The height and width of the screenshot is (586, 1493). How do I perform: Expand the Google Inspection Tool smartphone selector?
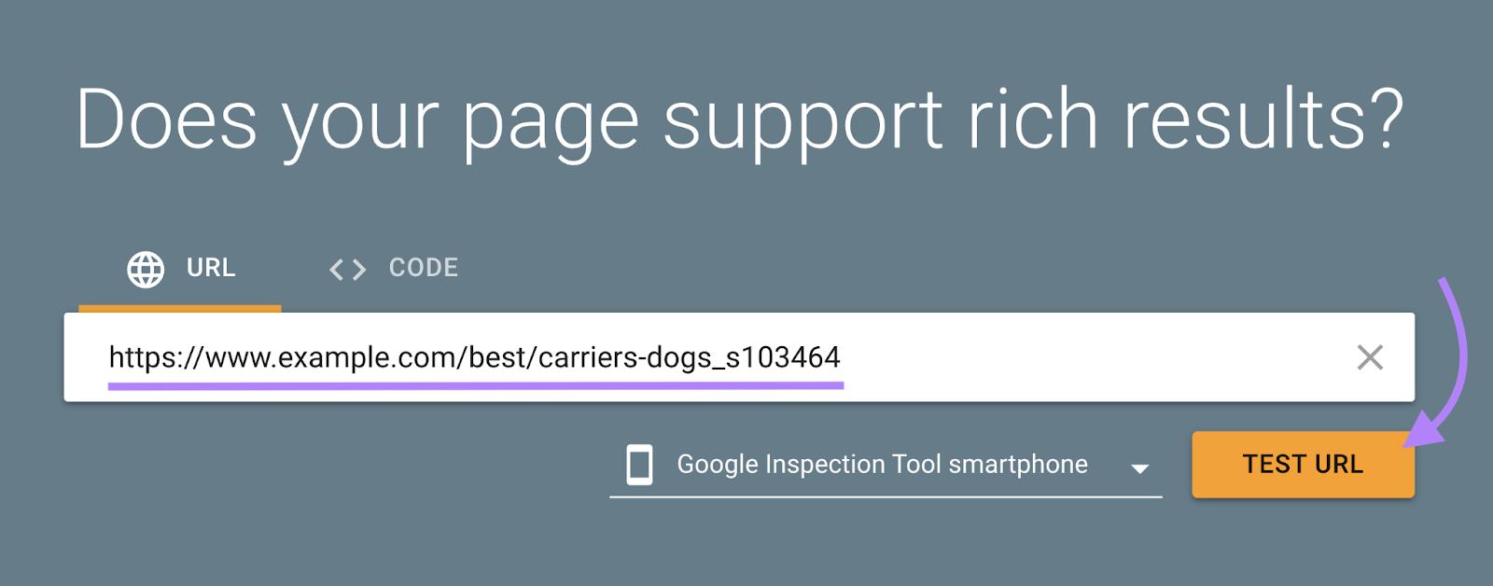[x=1139, y=467]
